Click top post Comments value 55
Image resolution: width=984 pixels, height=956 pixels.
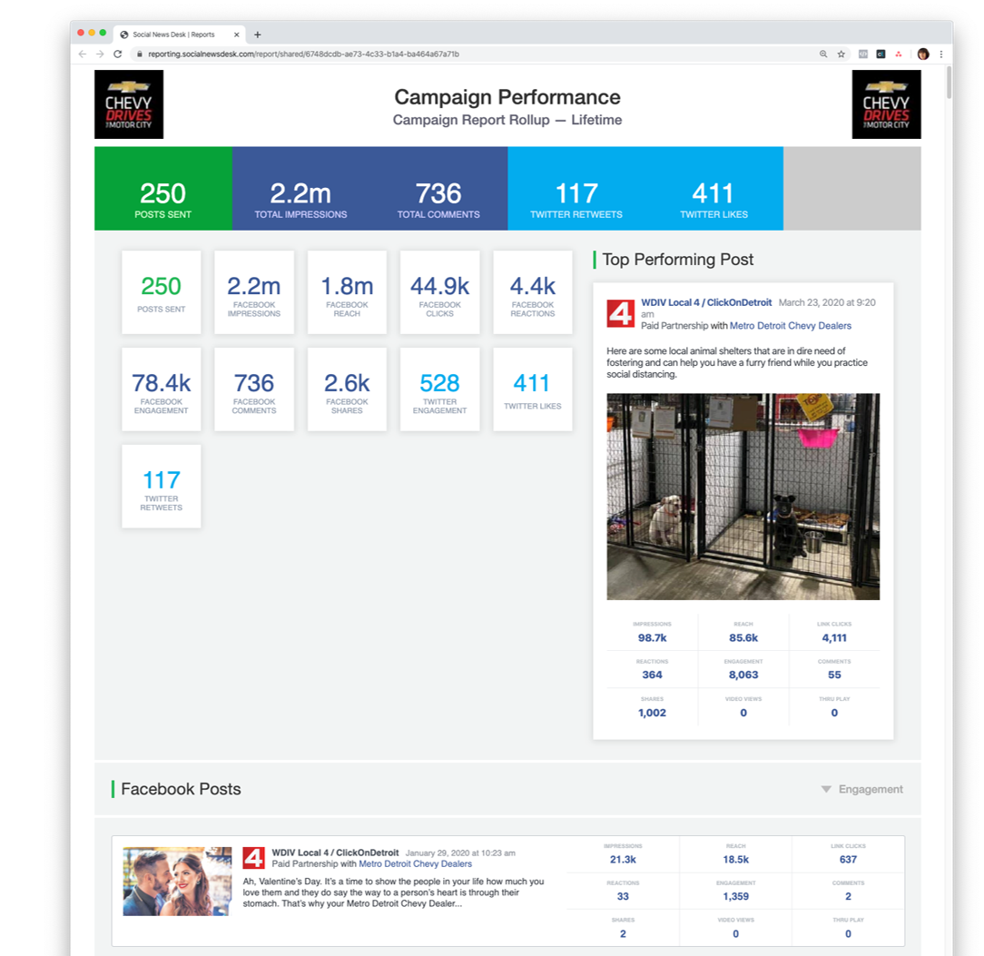tap(834, 675)
